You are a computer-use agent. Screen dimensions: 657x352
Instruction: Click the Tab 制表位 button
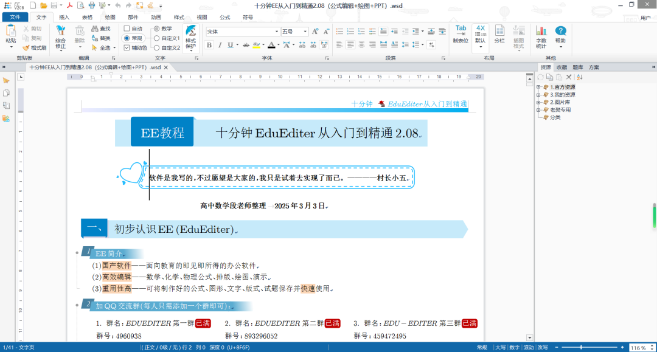(461, 33)
